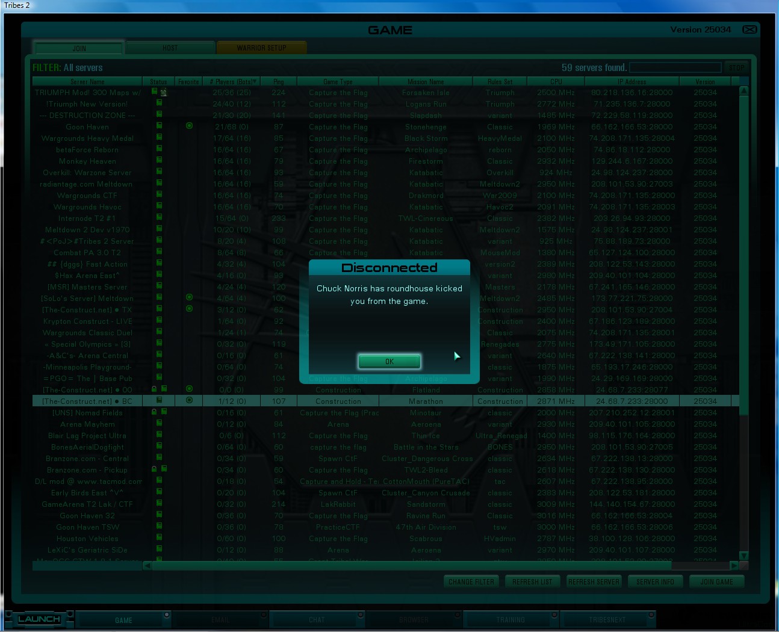
Task: Select the GAME tab in the bottom bar
Action: point(123,620)
